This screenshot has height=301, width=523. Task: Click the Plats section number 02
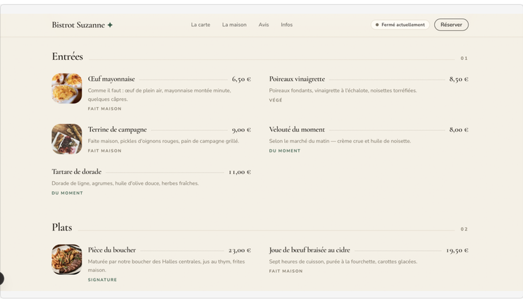(x=464, y=229)
